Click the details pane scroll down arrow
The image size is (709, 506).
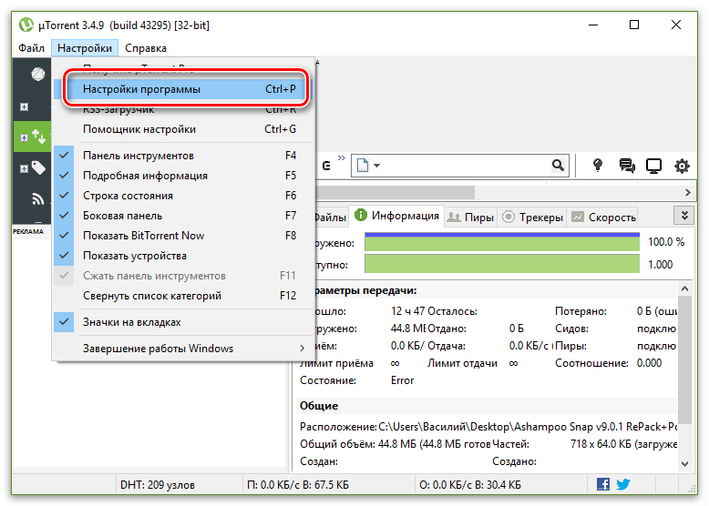684,463
